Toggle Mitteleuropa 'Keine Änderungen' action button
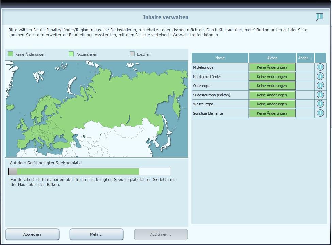The height and width of the screenshot is (245, 332). pos(272,67)
